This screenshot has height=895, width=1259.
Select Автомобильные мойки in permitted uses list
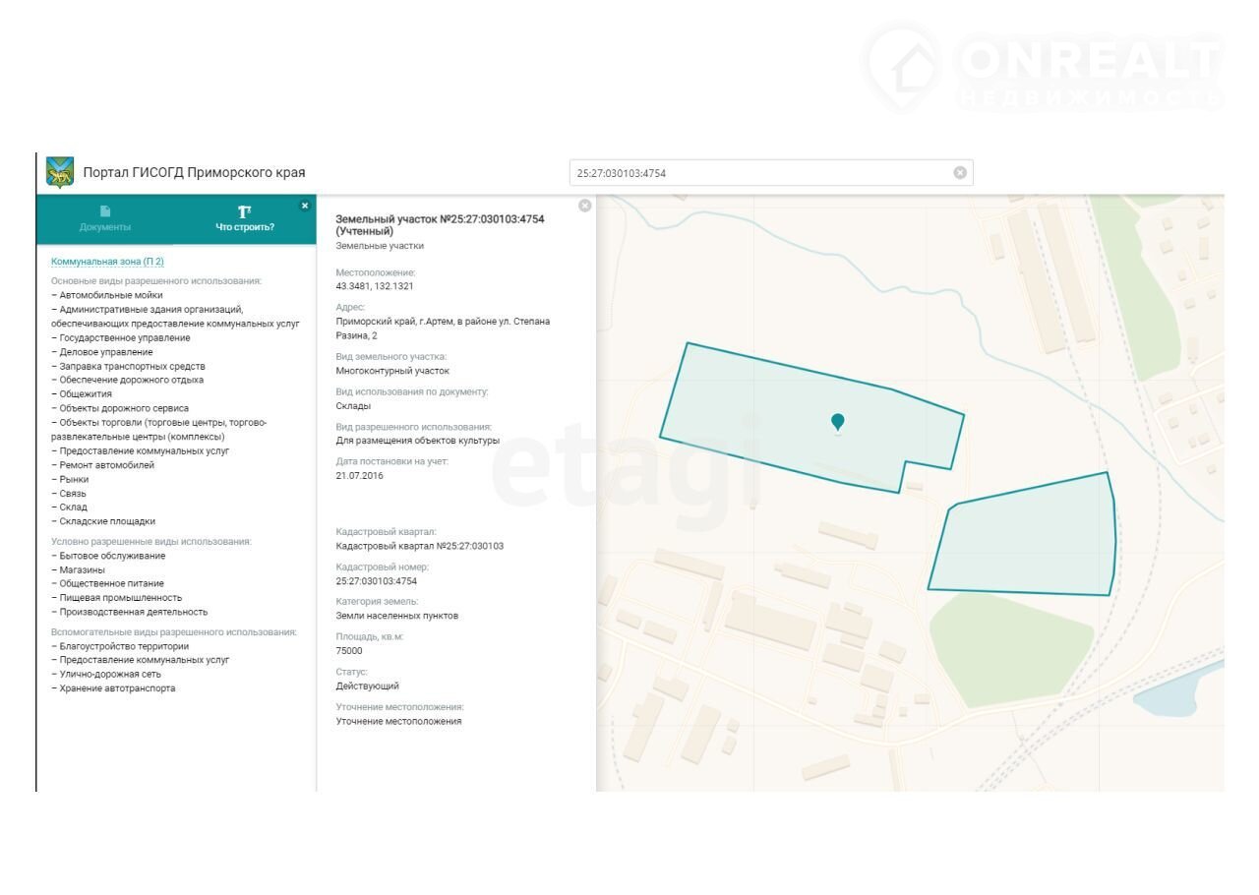[x=110, y=295]
